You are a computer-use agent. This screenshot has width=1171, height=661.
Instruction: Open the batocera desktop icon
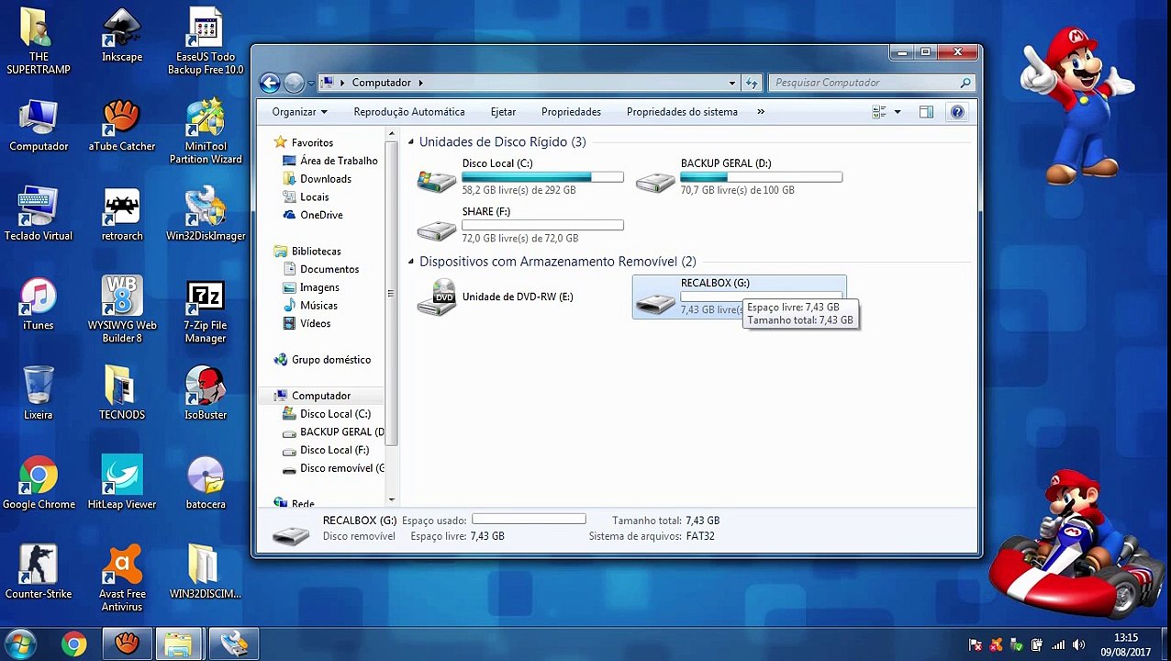point(206,483)
